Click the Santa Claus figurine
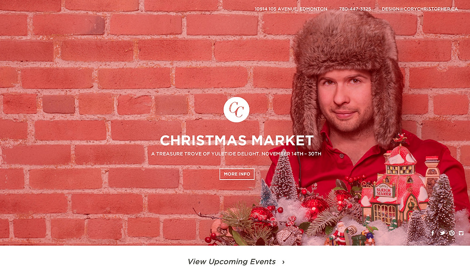The width and height of the screenshot is (470, 271). coord(340,233)
